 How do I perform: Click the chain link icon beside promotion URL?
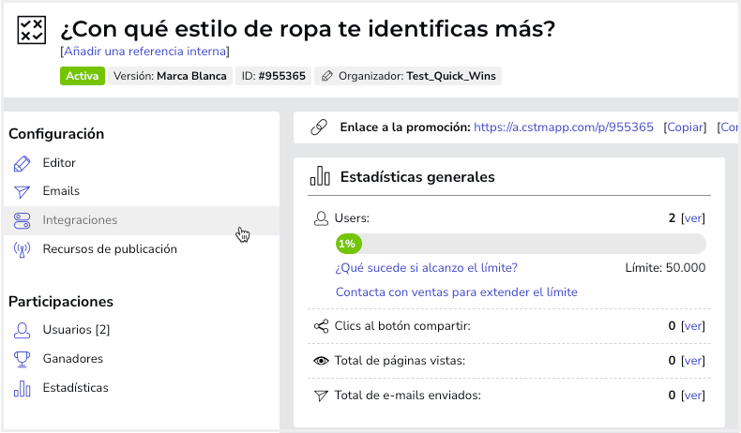click(319, 127)
